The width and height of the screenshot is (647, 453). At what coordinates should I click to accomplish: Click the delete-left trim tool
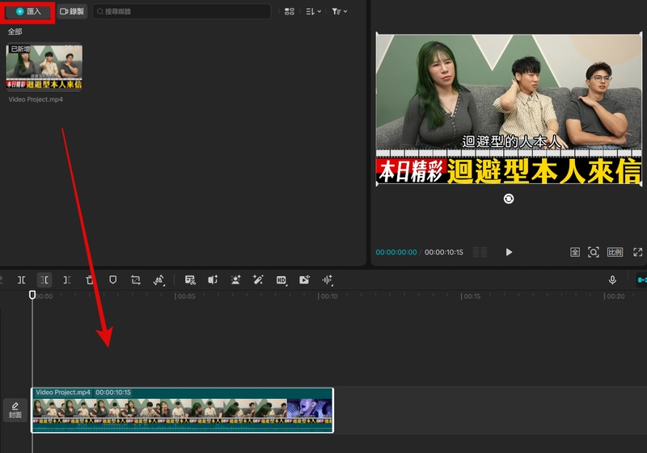(x=44, y=280)
